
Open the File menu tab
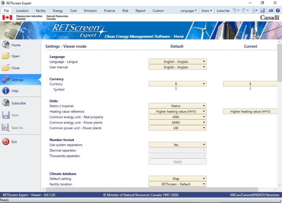point(6,11)
